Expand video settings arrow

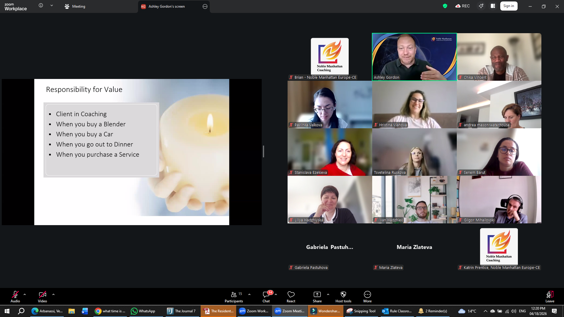pos(53,294)
